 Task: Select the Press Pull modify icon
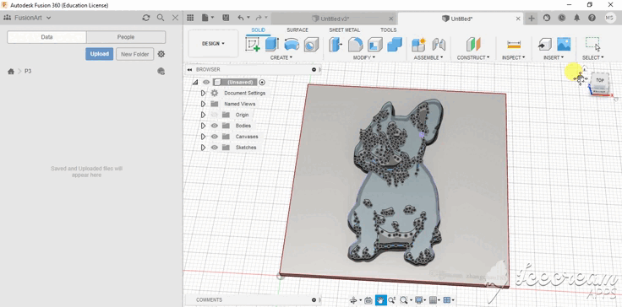[x=336, y=45]
